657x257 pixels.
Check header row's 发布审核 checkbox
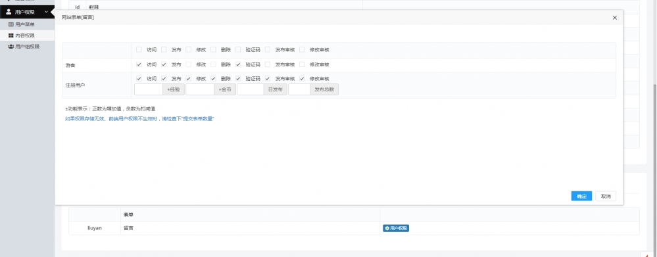268,50
